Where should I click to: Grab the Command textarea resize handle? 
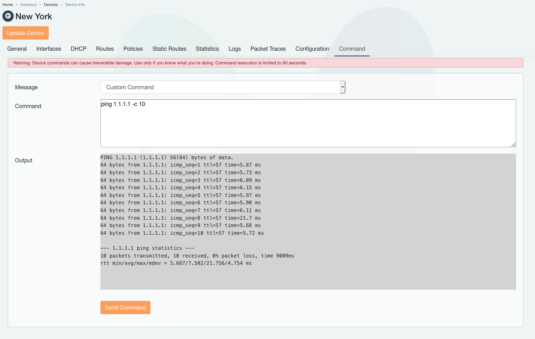[513, 144]
